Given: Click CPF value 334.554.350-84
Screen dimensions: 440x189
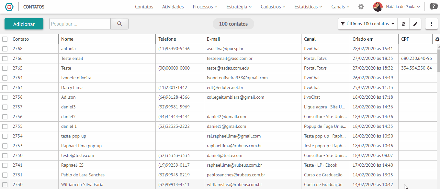Looking at the screenshot, I should tap(416, 68).
